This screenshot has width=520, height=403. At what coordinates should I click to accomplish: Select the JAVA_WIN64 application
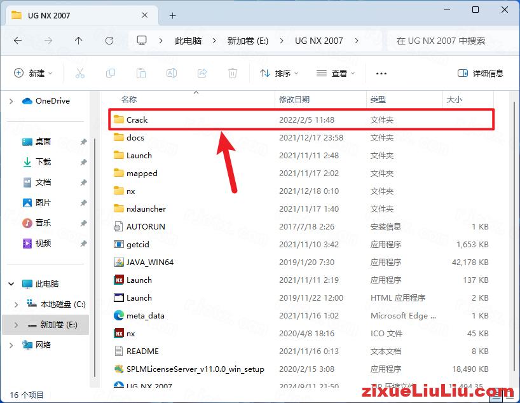301,262
